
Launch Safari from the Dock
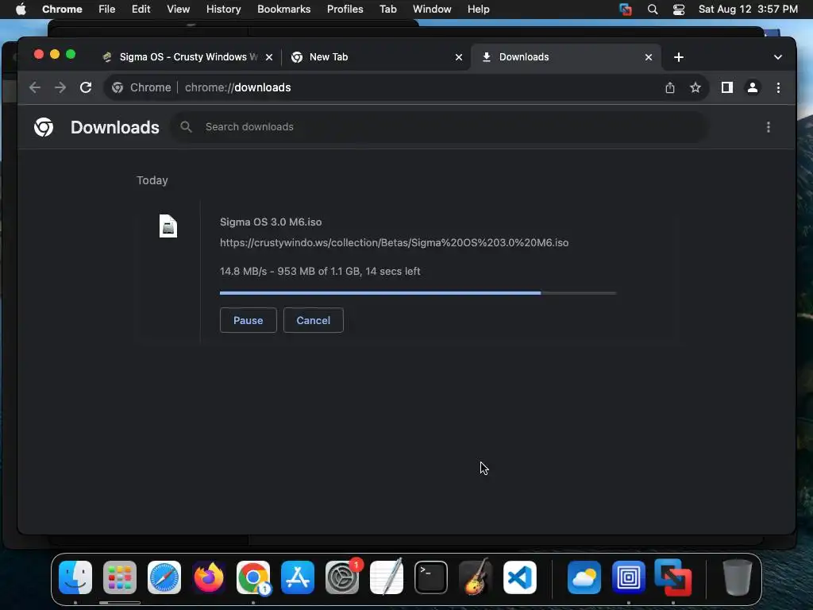coord(164,577)
